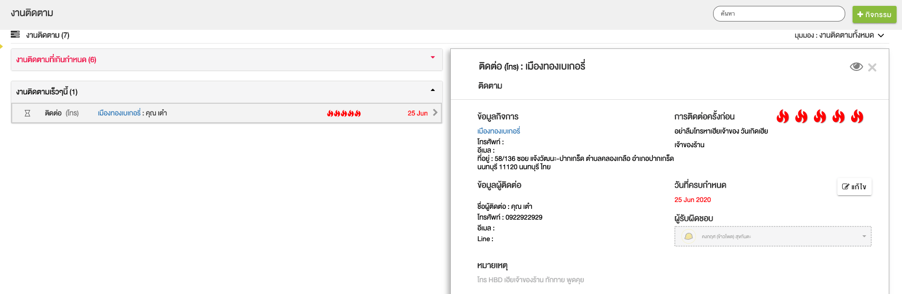This screenshot has width=902, height=294.
Task: Click the assignee avatar in the responsible field
Action: click(689, 237)
